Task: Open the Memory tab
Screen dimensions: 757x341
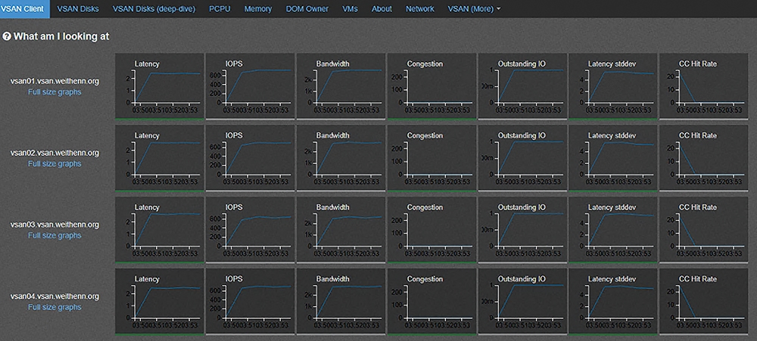Action: 258,8
